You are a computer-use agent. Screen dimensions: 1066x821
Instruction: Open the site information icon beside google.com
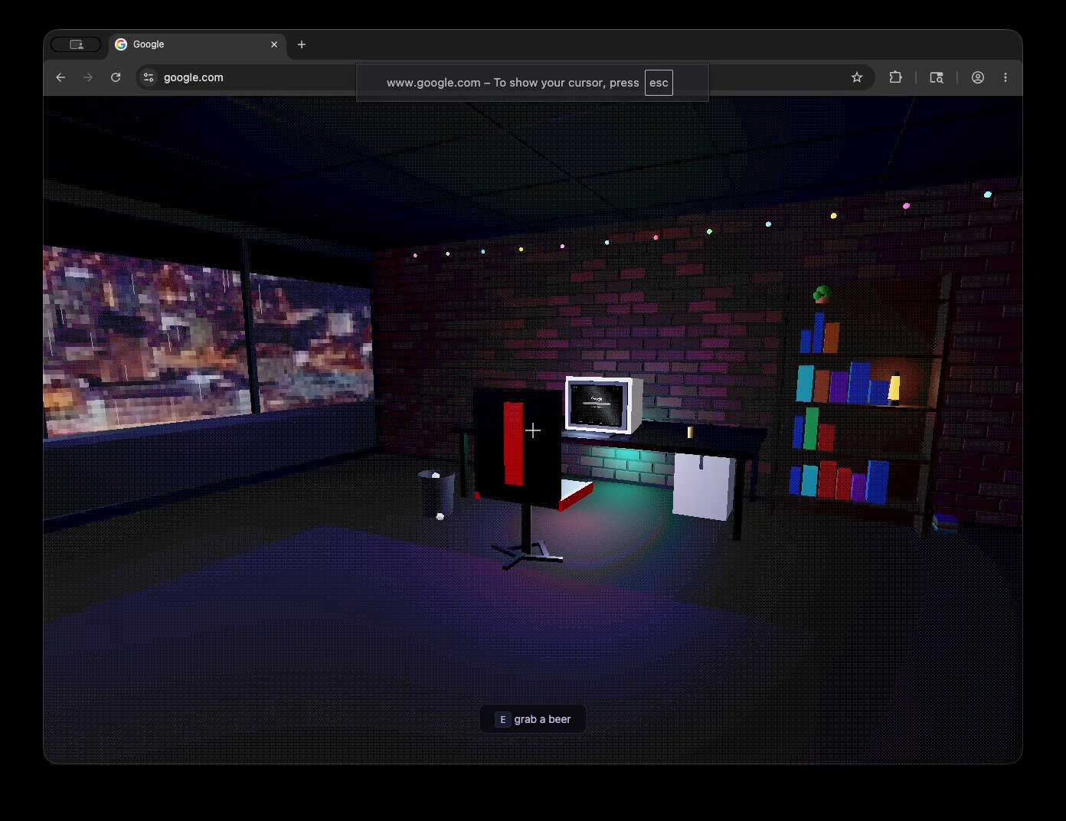coord(149,77)
